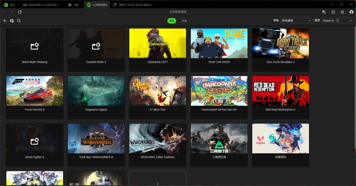Minimize the Razer Synapse window
The width and height of the screenshot is (356, 186).
tap(333, 4)
